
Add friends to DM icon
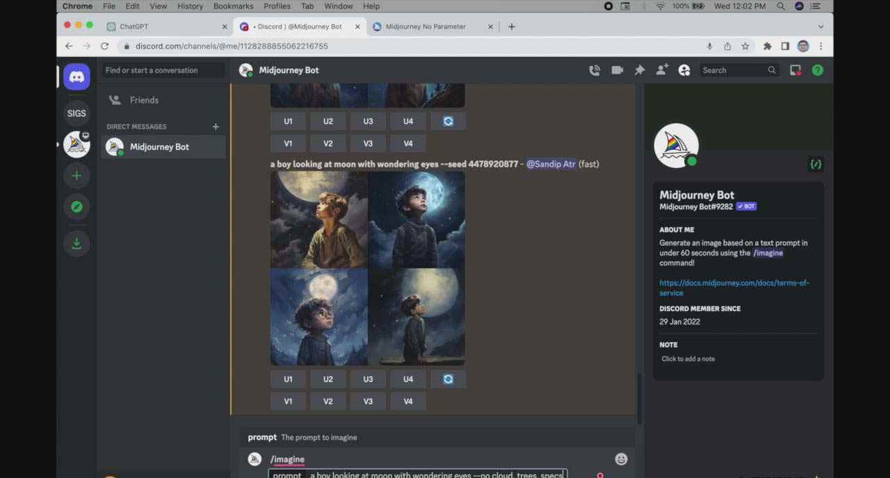[x=662, y=69]
